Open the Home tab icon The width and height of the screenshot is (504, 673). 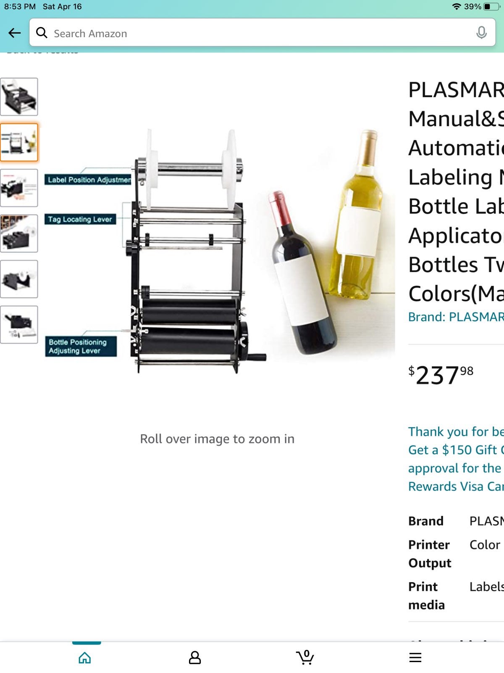(85, 657)
